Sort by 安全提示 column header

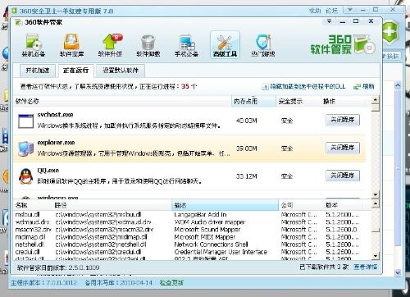click(298, 102)
